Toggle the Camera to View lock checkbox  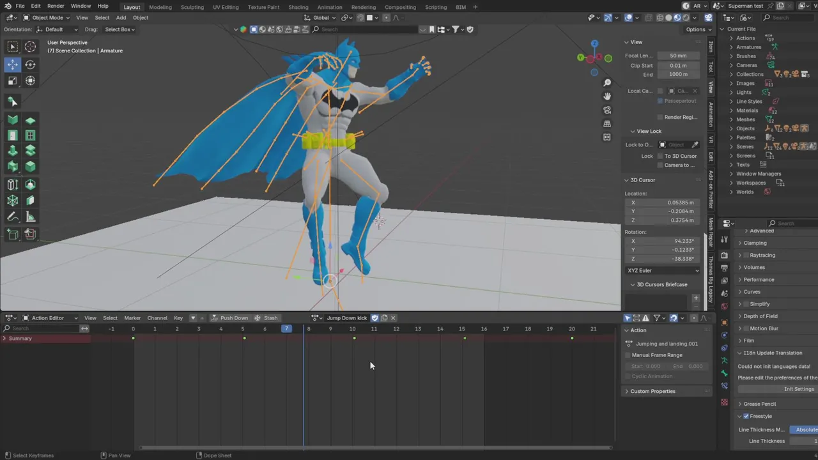point(660,165)
